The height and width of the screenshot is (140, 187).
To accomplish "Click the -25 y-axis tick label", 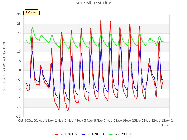I will [18, 116].
